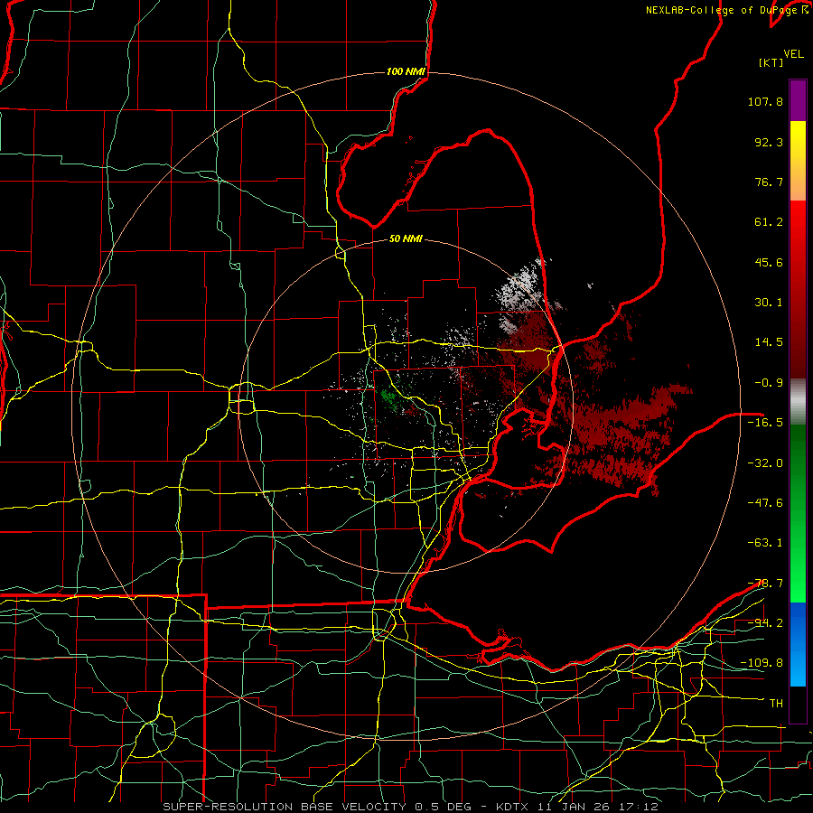Select the 14.5 scale value

pos(769,342)
